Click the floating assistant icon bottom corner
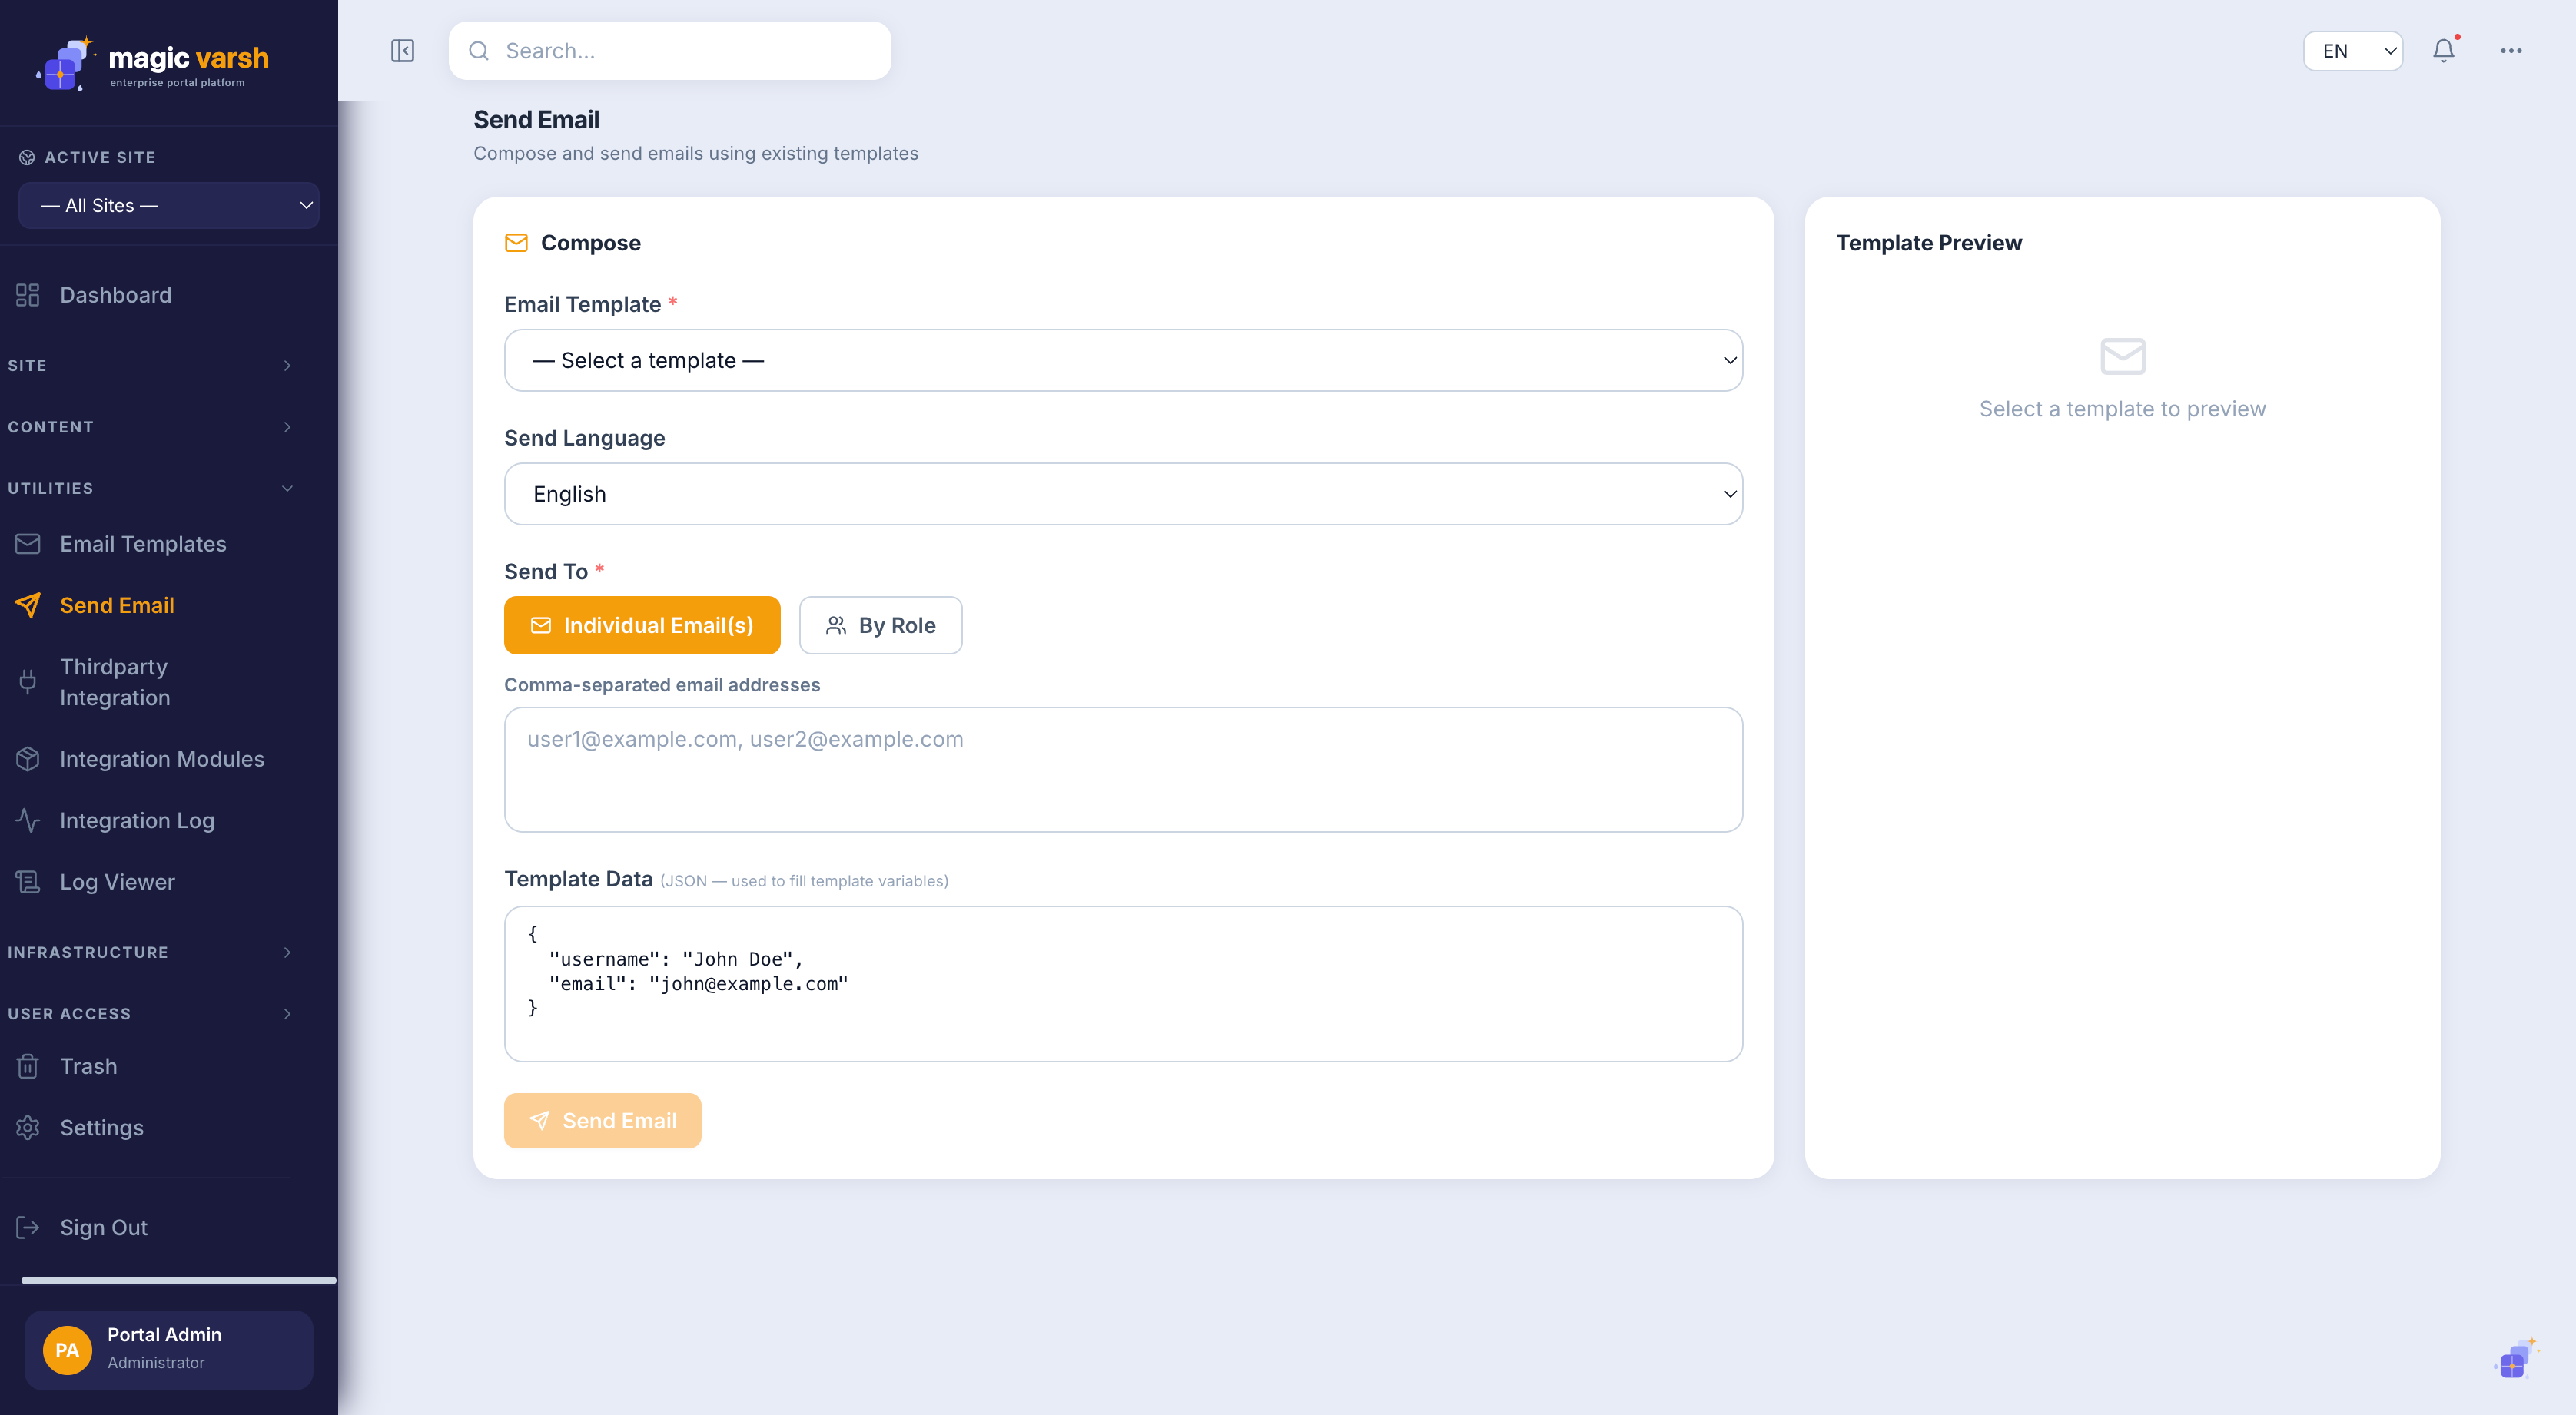 click(2514, 1359)
